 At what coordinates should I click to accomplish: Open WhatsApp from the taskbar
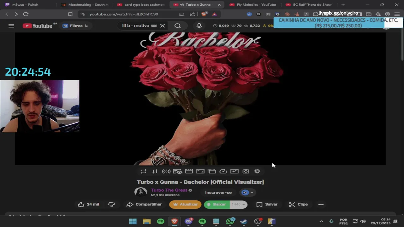click(x=230, y=221)
